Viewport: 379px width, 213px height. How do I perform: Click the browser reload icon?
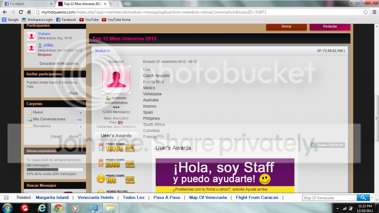21,12
